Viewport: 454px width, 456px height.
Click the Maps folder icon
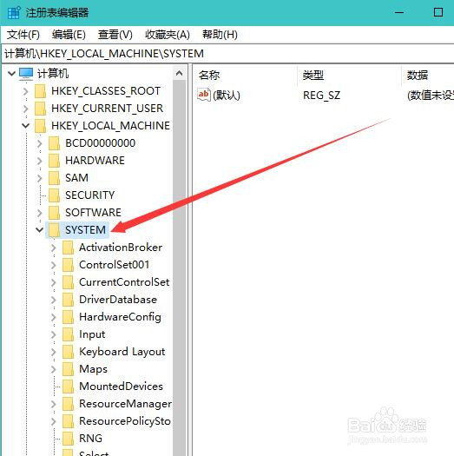tap(69, 369)
